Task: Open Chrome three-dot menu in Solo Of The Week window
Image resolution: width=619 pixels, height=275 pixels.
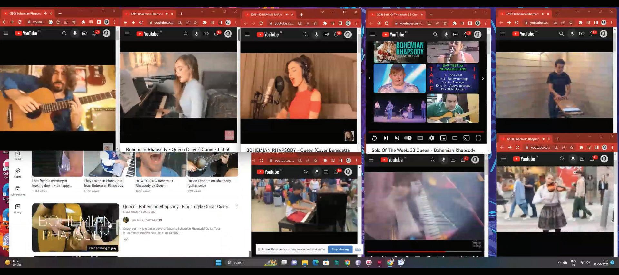Action: [x=486, y=23]
